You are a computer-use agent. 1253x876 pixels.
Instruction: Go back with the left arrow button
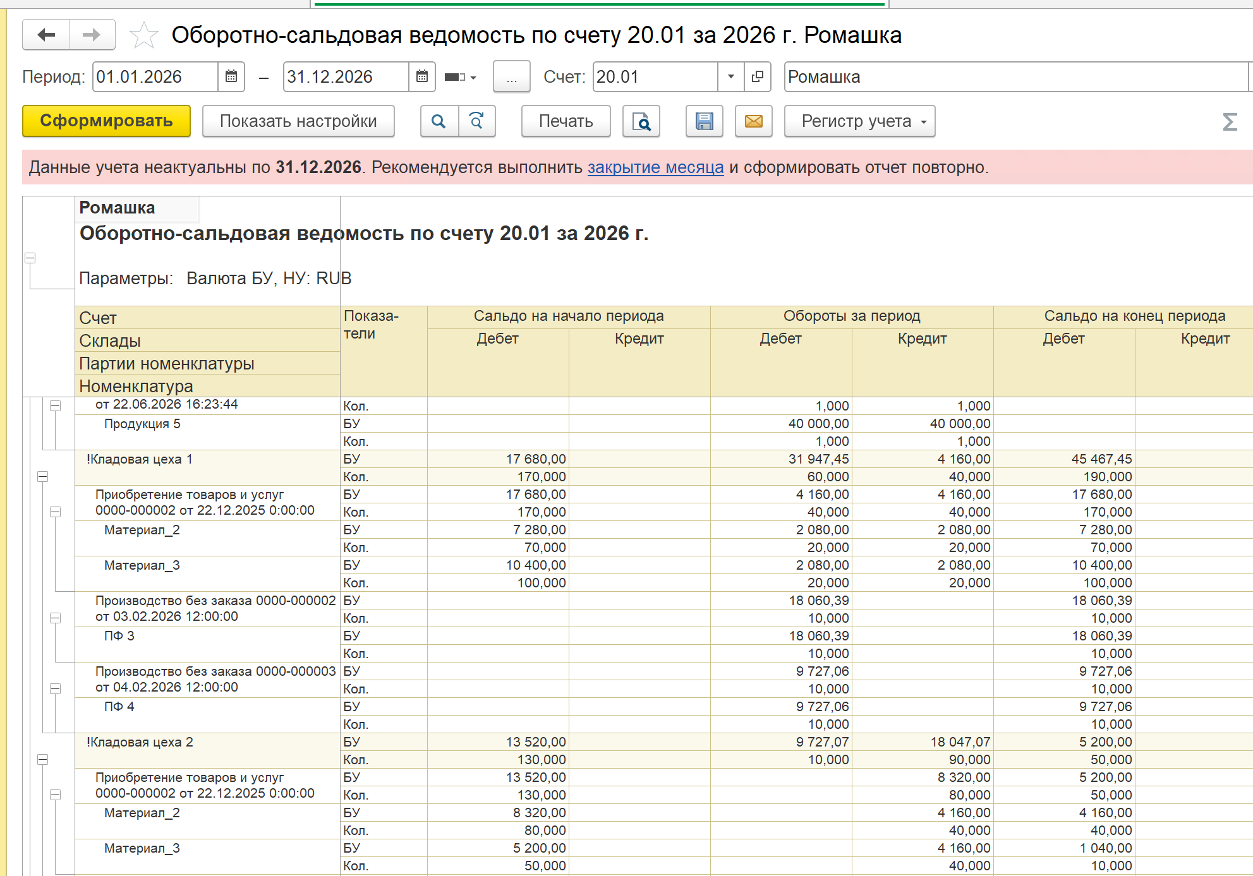tap(45, 35)
